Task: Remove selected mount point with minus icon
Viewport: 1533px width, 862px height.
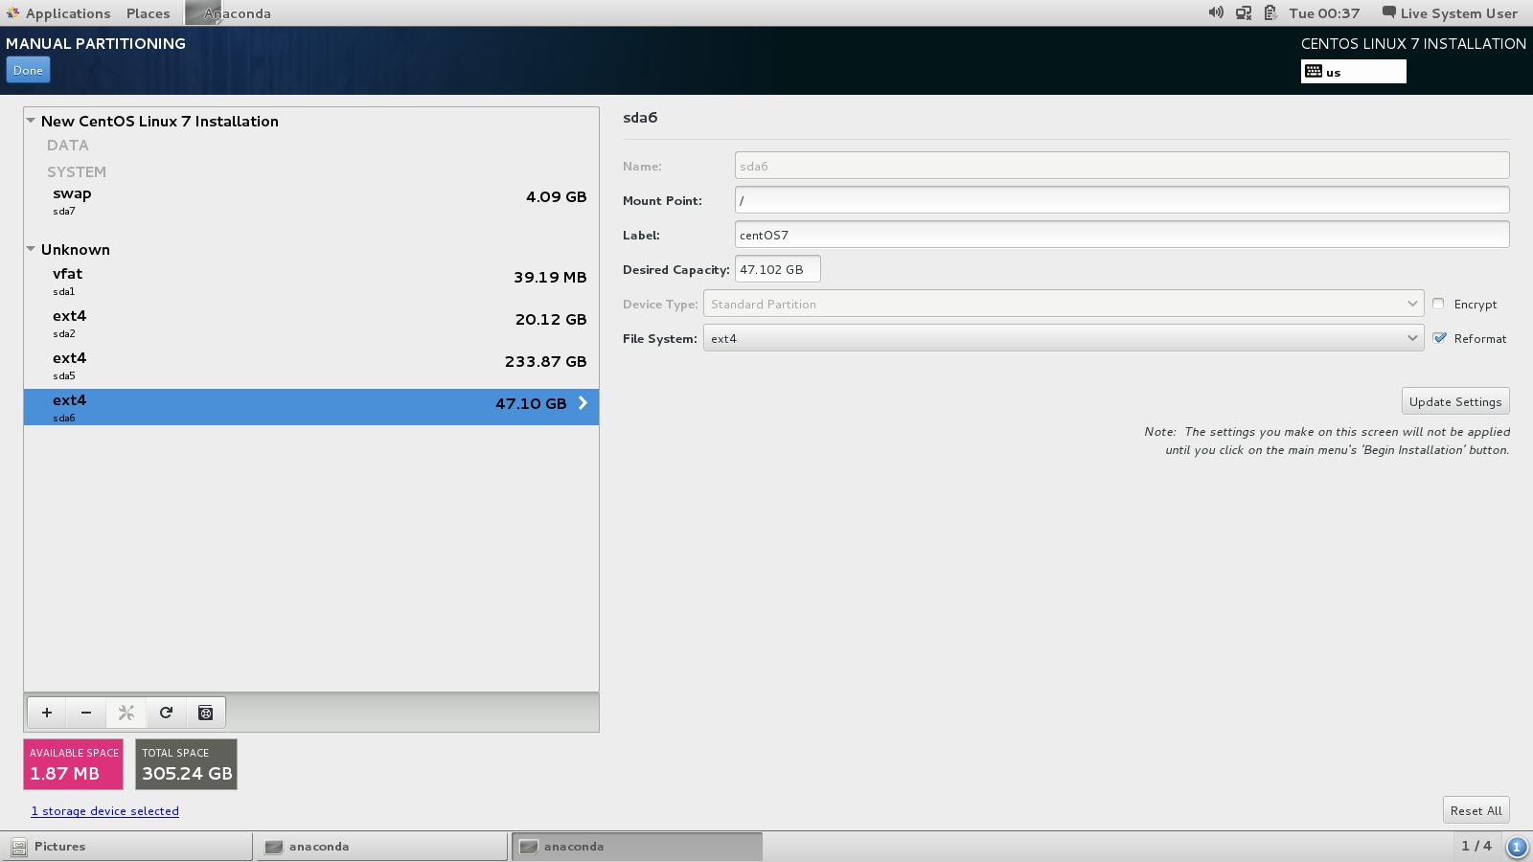Action: [86, 713]
